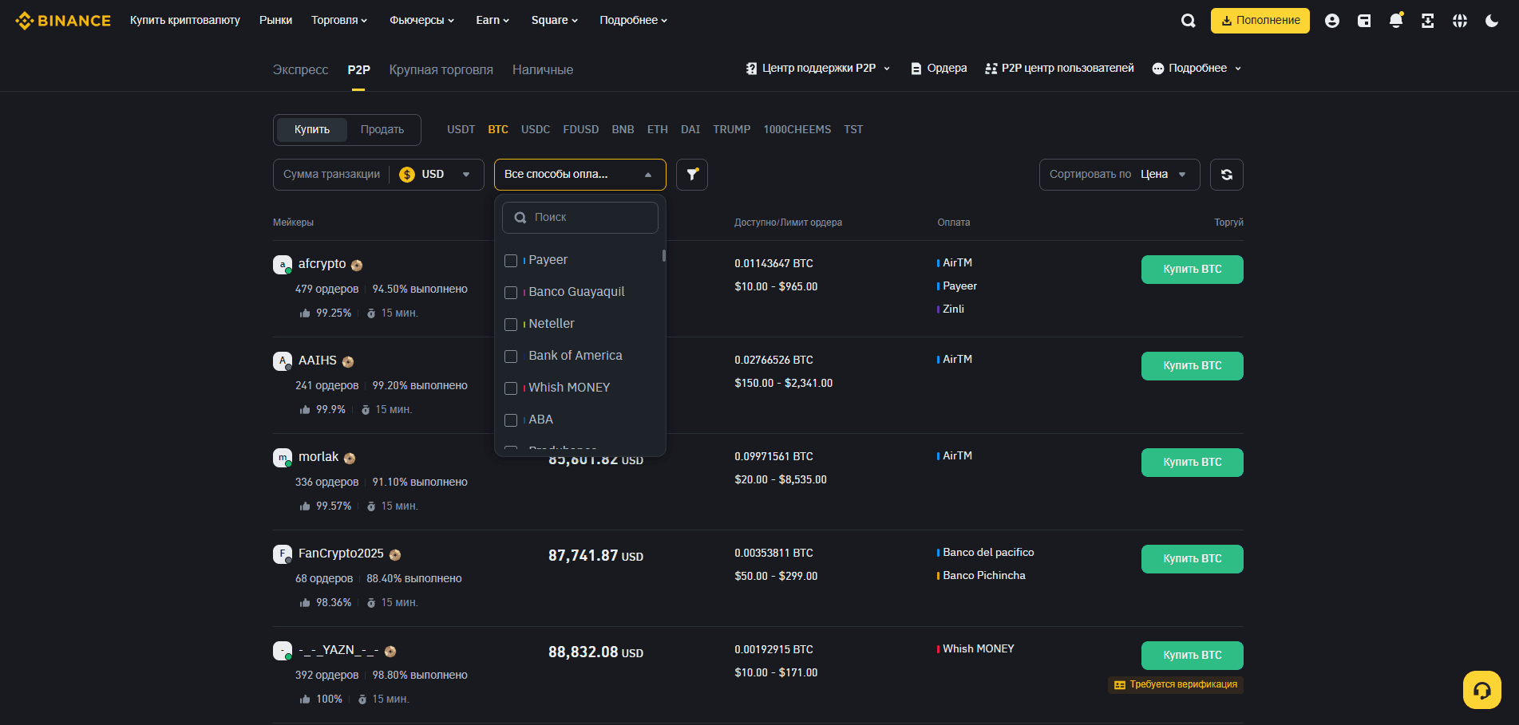Click morlak's merchant badge icon
The height and width of the screenshot is (725, 1519).
coord(349,459)
